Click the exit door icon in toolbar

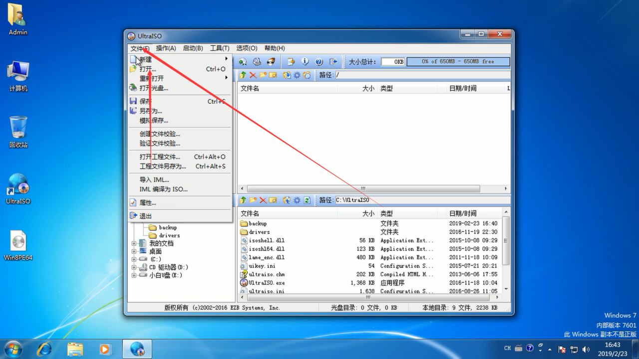click(x=333, y=62)
